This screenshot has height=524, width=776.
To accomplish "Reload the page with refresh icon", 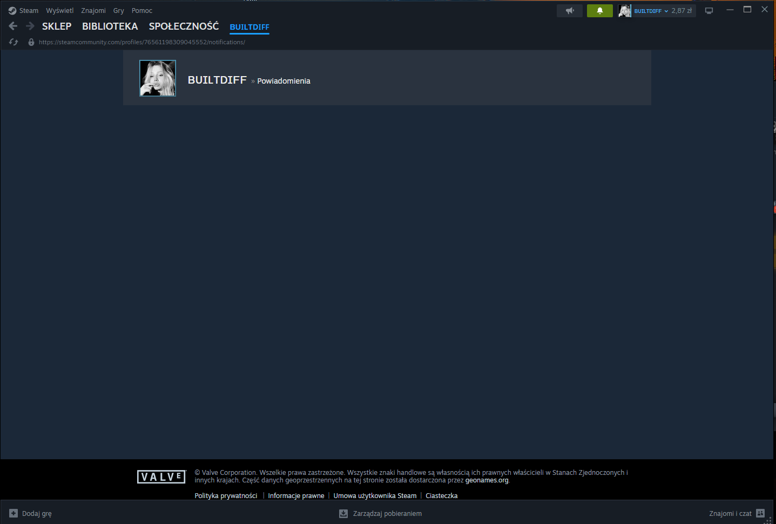I will click(14, 42).
